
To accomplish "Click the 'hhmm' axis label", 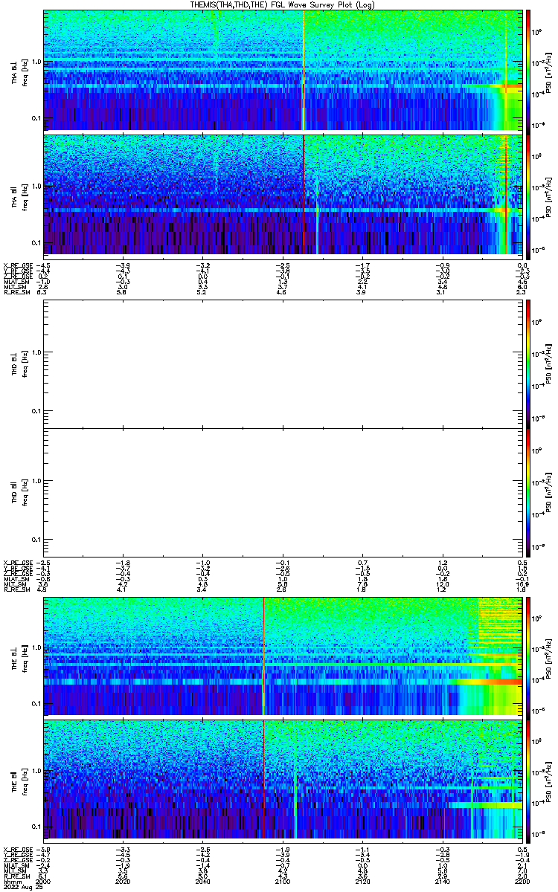I will click(11, 881).
